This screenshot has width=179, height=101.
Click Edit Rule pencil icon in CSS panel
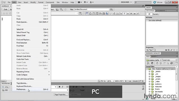pos(171,50)
